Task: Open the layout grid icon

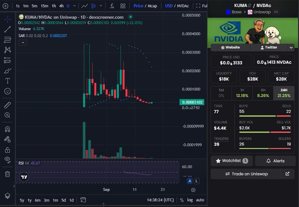Action: tap(123, 6)
